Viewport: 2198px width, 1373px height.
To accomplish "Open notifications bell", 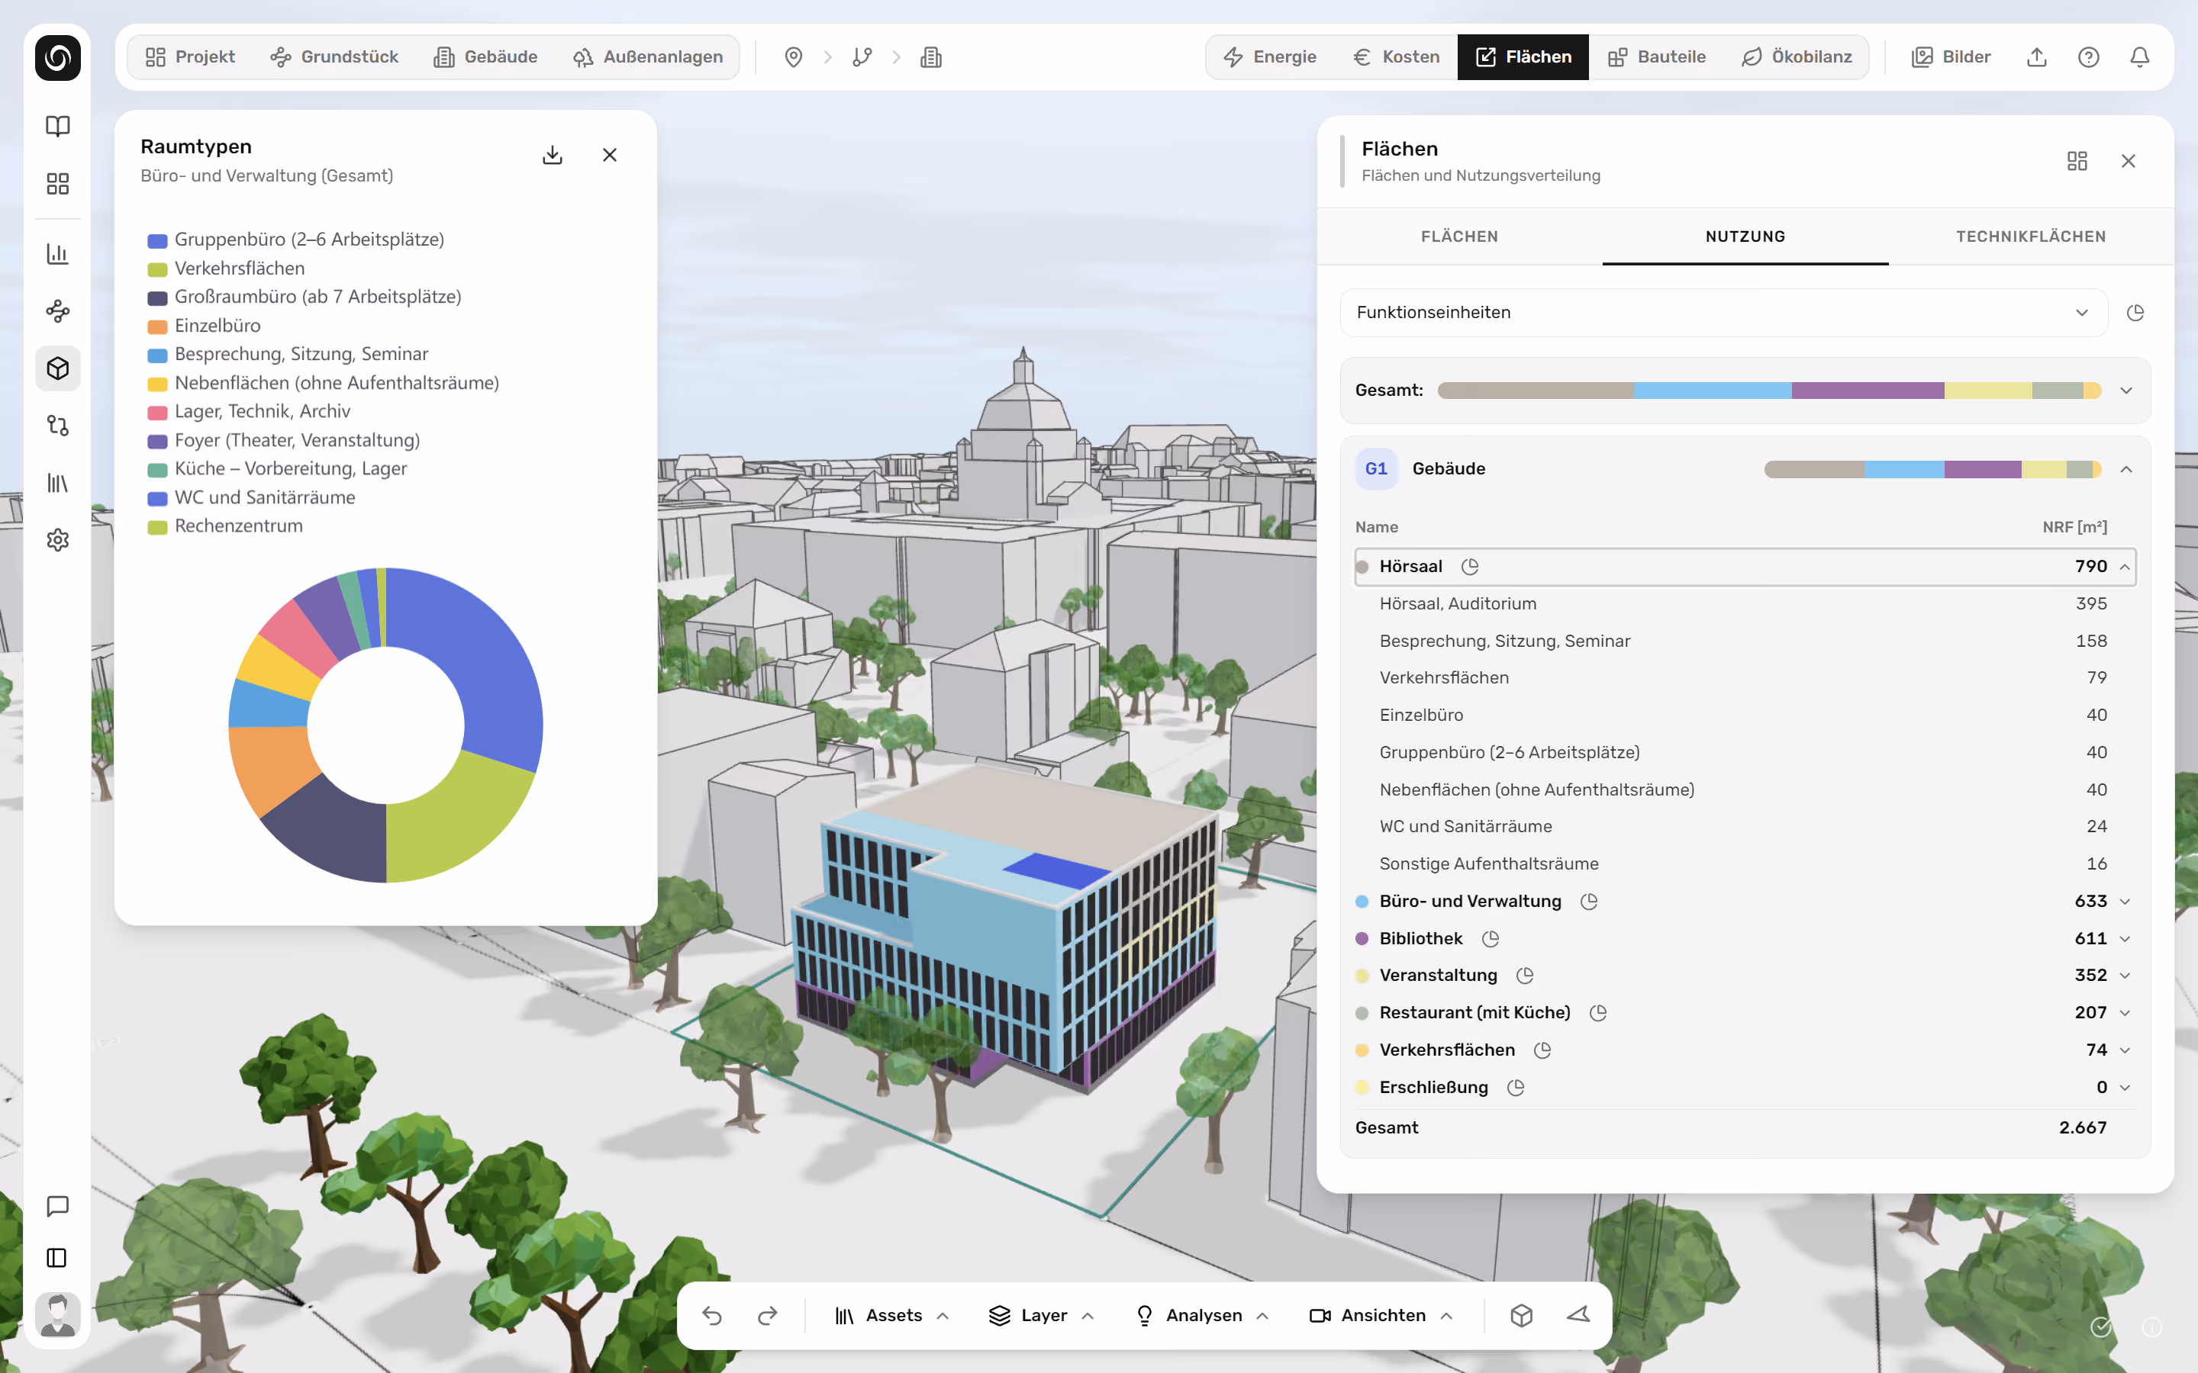I will pyautogui.click(x=2140, y=57).
